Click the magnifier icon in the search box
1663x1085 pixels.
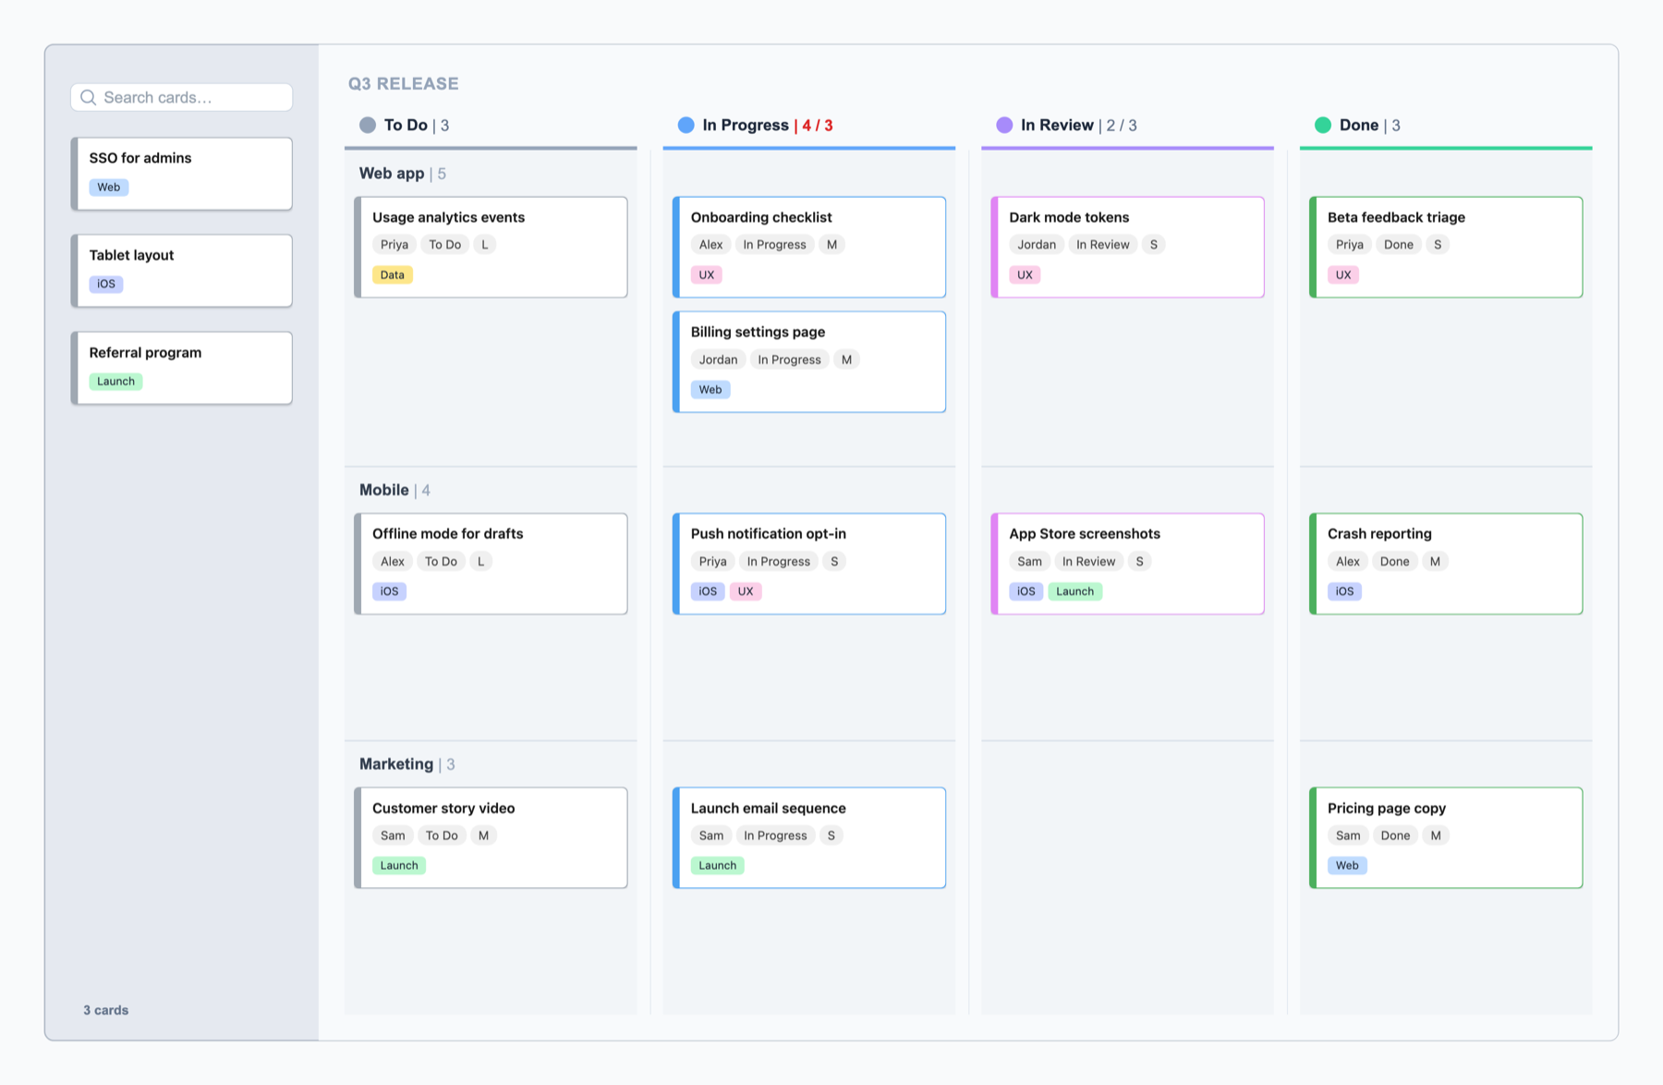tap(89, 97)
